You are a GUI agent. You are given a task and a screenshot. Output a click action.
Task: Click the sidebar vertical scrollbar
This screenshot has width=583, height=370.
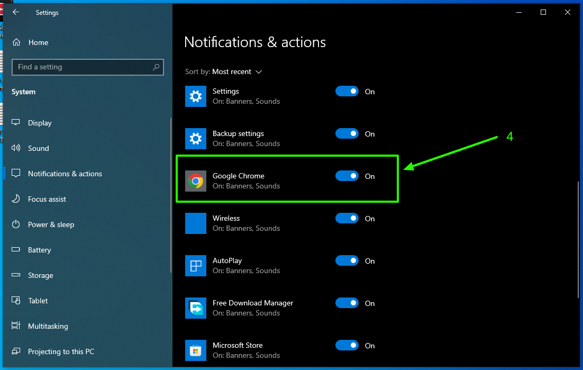[171, 195]
